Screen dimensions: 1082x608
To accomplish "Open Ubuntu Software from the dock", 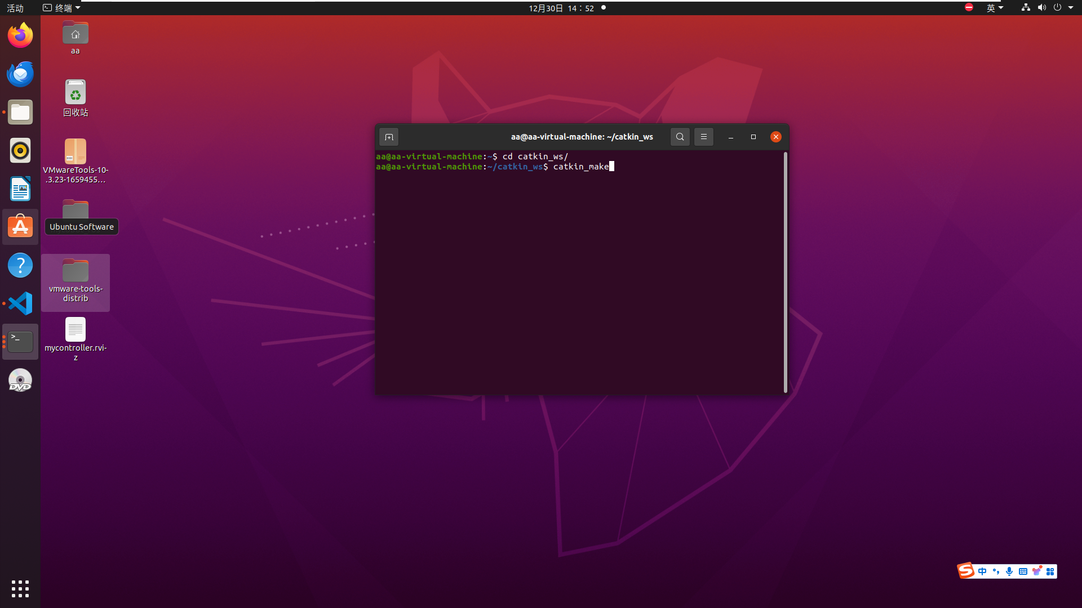I will pos(20,227).
